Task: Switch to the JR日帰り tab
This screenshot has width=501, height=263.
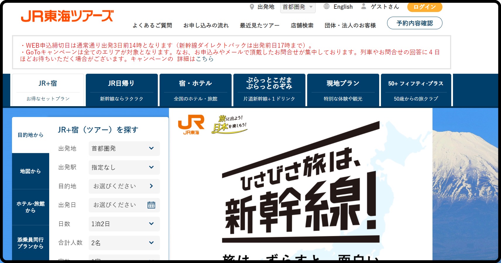Action: 122,90
